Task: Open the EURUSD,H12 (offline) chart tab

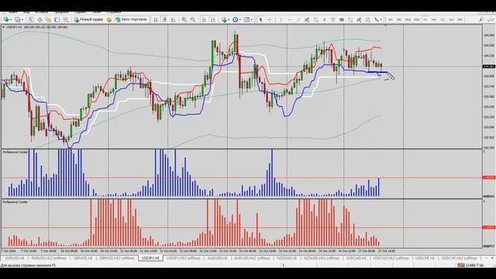Action: click(x=49, y=258)
